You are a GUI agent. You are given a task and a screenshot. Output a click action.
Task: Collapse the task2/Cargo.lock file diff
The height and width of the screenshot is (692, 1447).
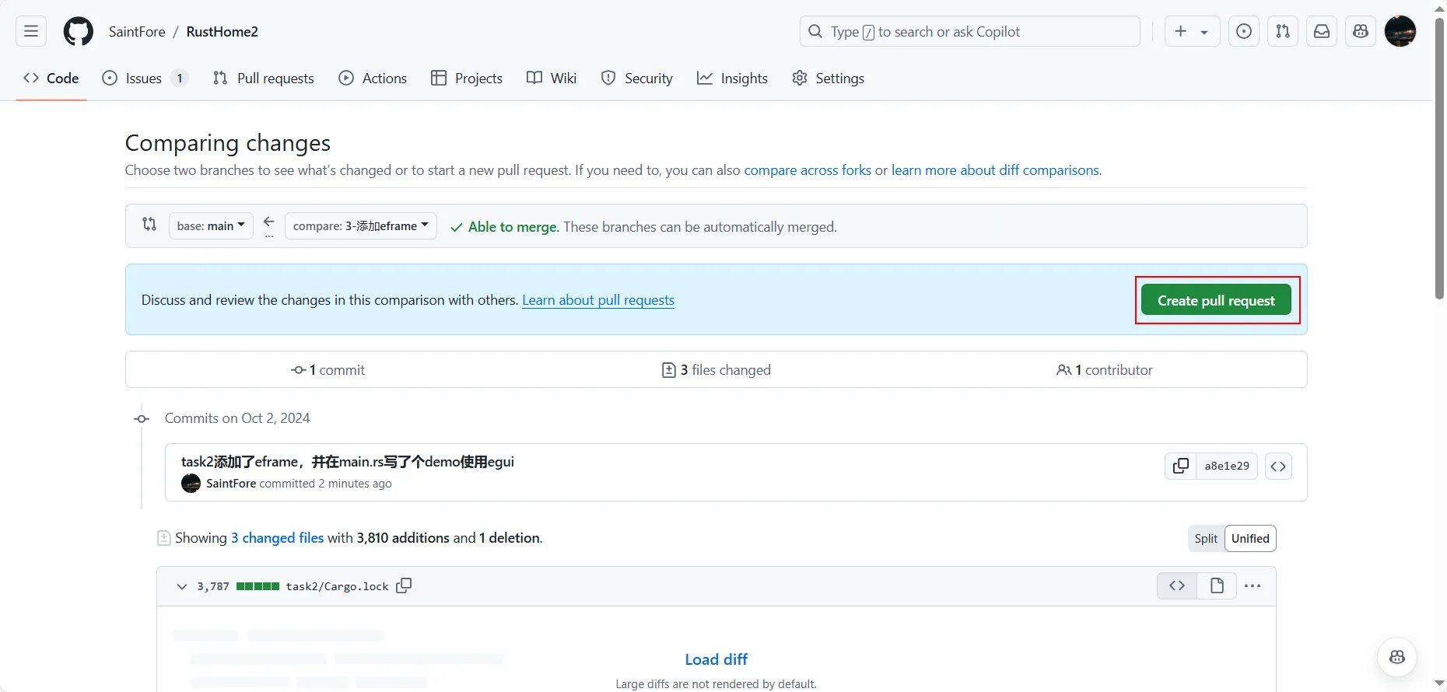(181, 586)
